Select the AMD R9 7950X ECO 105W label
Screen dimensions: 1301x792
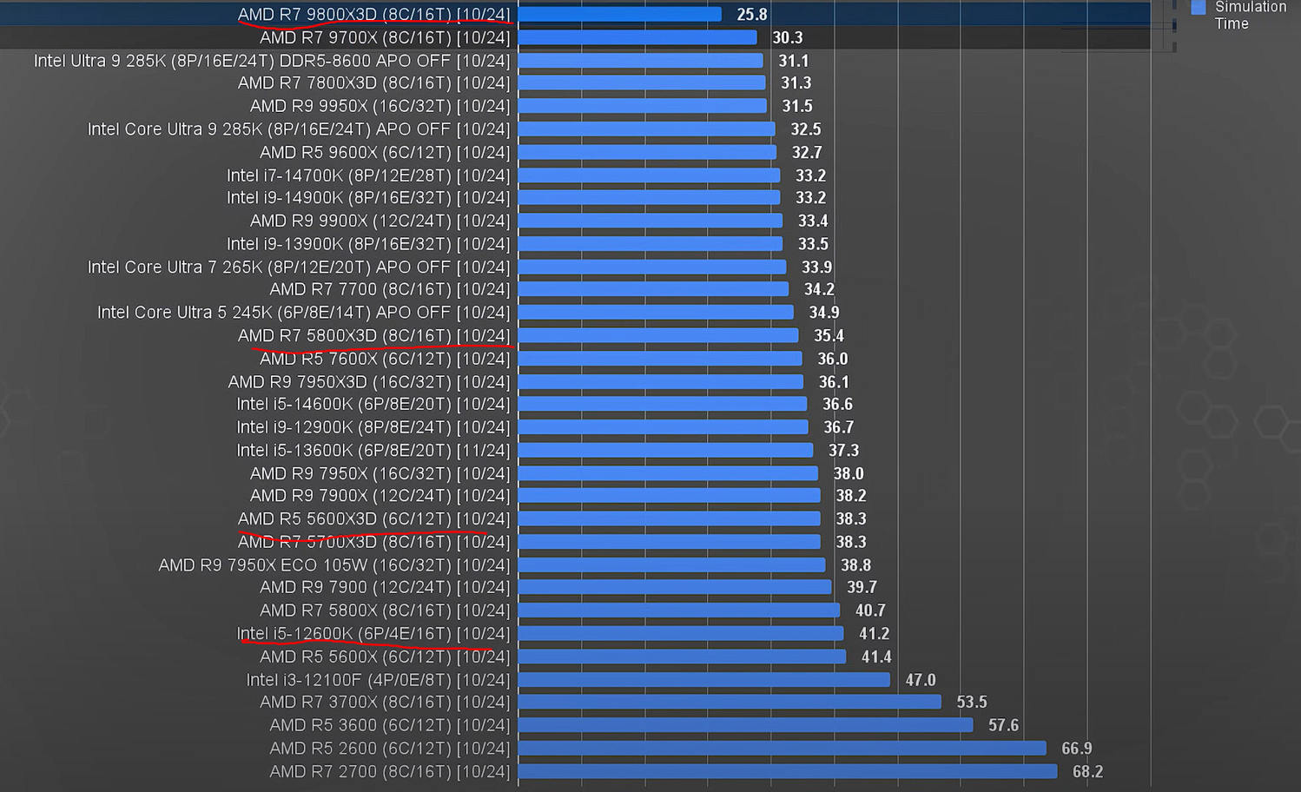click(x=334, y=564)
